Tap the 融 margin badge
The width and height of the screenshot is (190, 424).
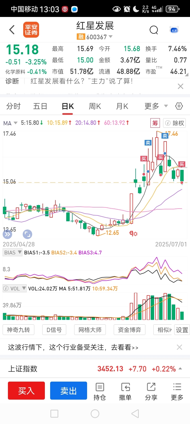pos(81,37)
